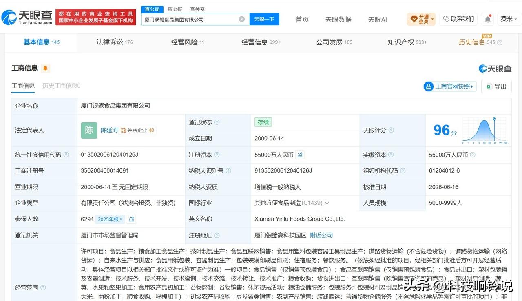Click the 天眼一下 search button

264,19
